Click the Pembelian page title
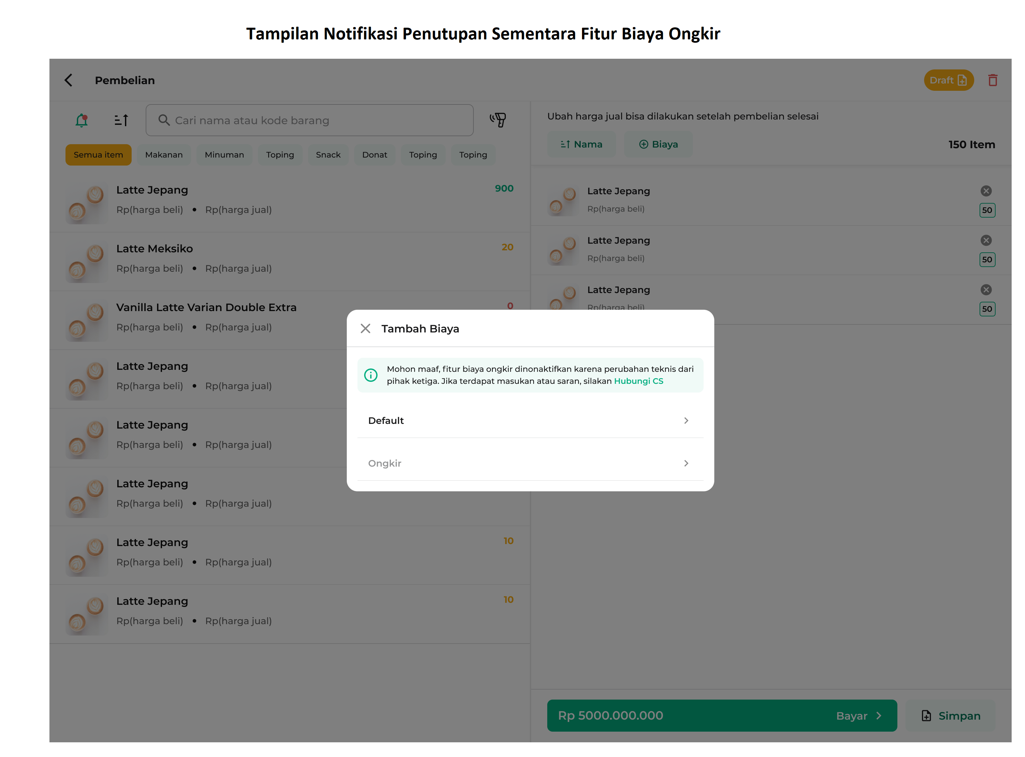Viewport: 1025px width, 757px height. coord(125,80)
